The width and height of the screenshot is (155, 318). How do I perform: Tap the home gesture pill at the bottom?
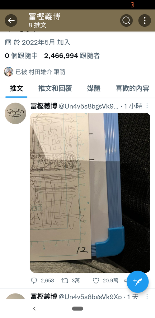tap(77, 309)
